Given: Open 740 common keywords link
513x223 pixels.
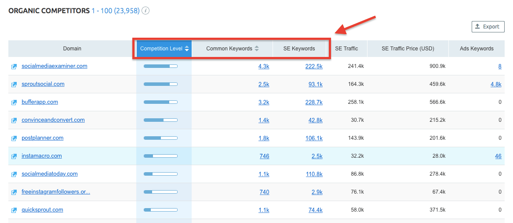Looking at the screenshot, I should coord(264,192).
